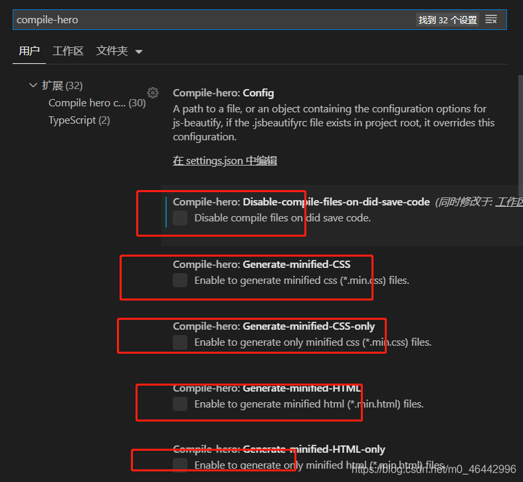Image resolution: width=523 pixels, height=482 pixels.
Task: Click the Compile-hero: Generate-minified-CSS-only title
Action: (x=274, y=326)
